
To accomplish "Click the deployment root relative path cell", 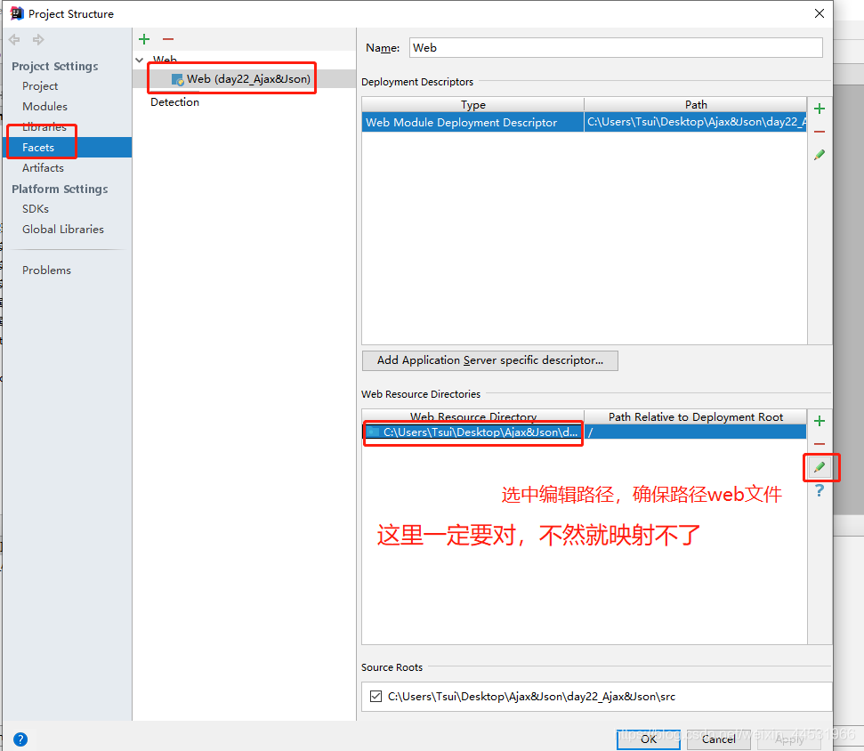I will [x=696, y=432].
